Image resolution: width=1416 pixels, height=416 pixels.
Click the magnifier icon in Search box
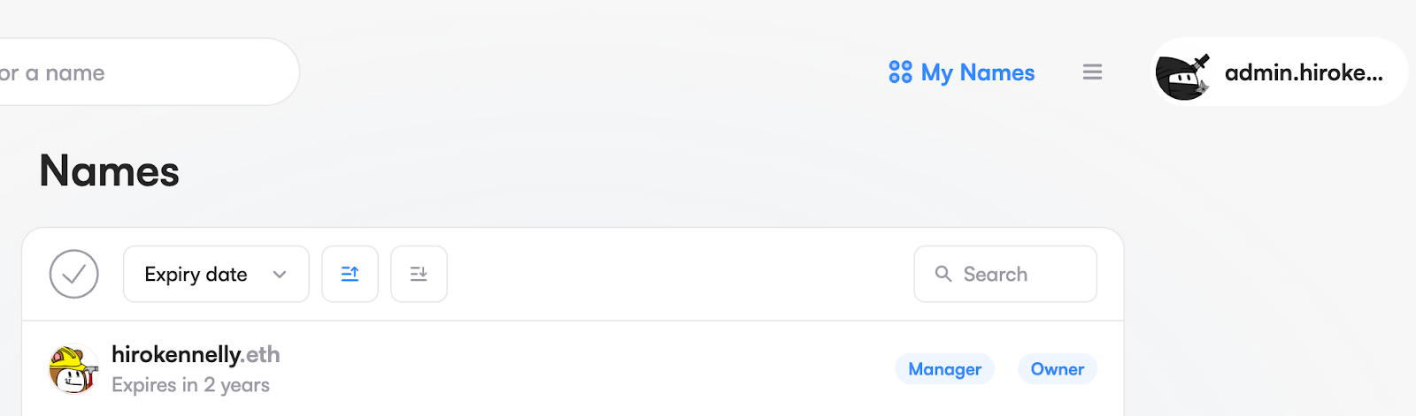click(943, 275)
